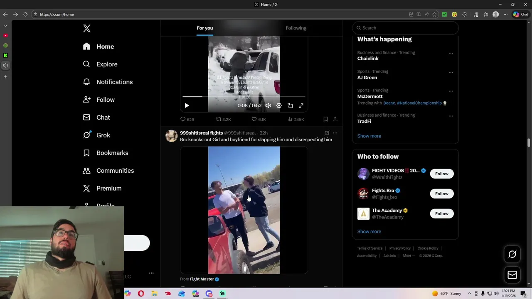The width and height of the screenshot is (532, 299).
Task: Like the post with 6.1K likes
Action: coord(259,119)
